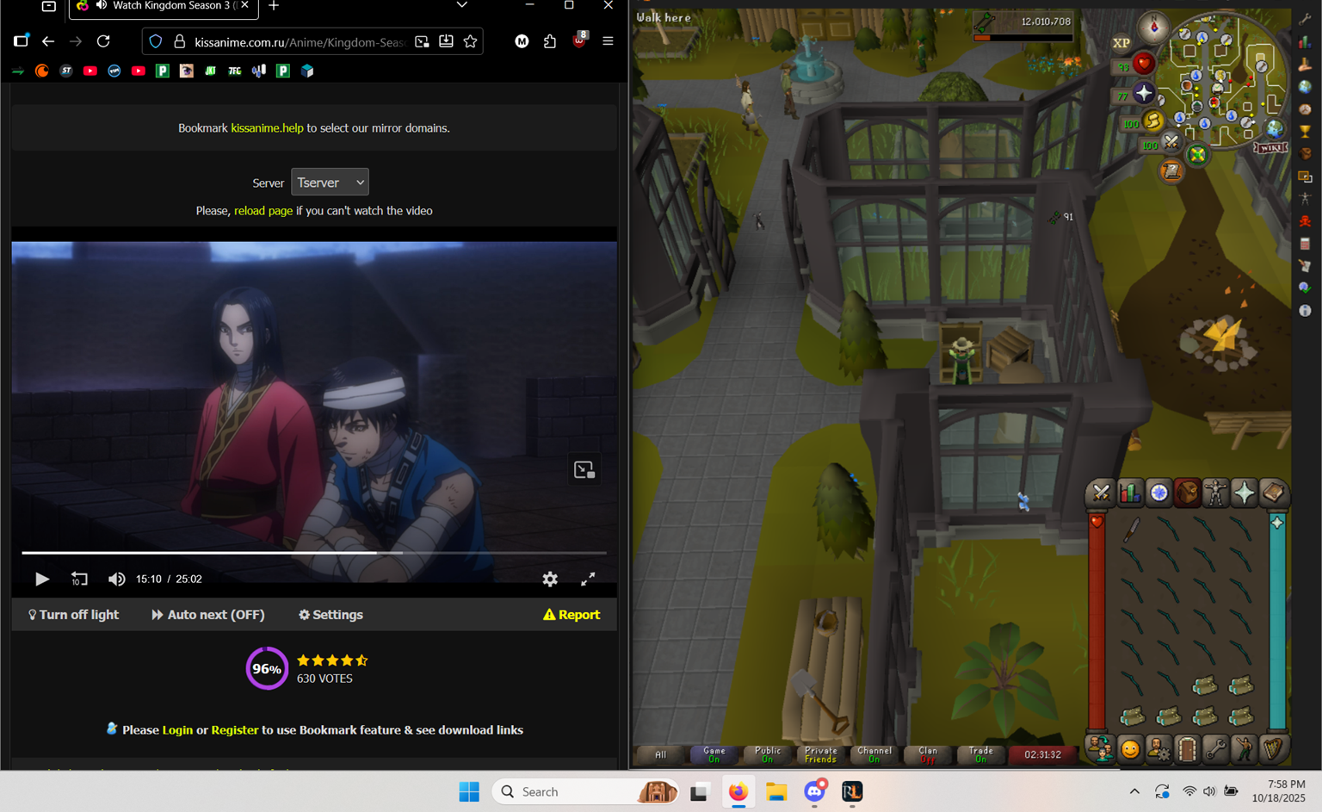Open the world map globe orb

[x=1274, y=129]
